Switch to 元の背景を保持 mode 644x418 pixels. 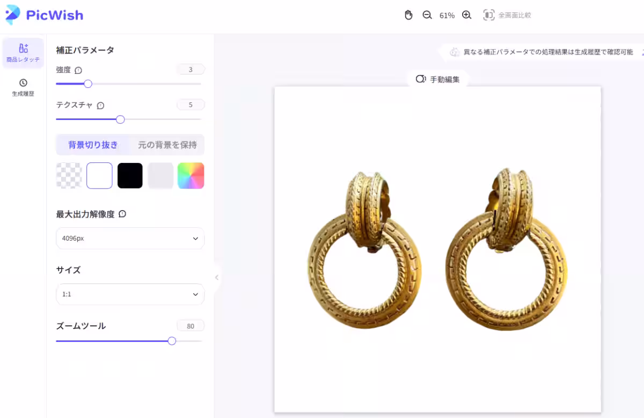coord(167,145)
